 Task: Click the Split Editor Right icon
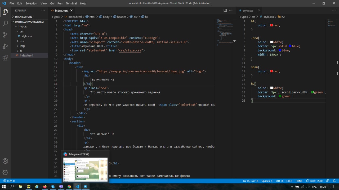pos(225,11)
